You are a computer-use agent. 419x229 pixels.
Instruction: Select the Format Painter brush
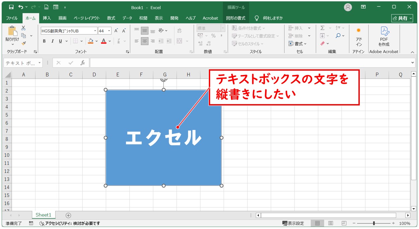23,43
